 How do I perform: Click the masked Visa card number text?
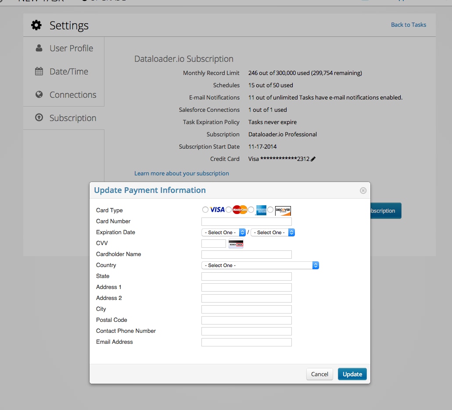(x=279, y=159)
